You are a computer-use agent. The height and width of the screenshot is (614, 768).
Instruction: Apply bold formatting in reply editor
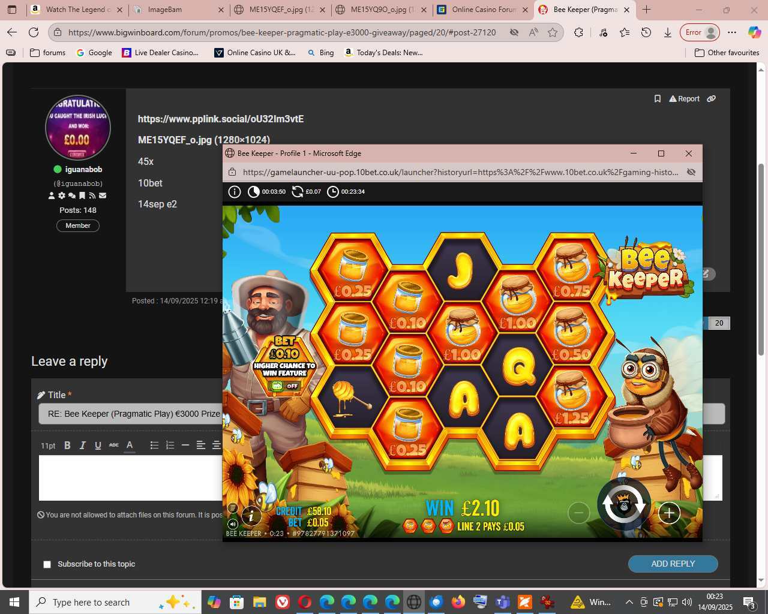point(67,445)
